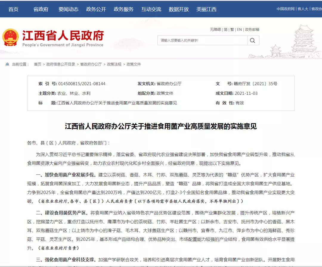Open the 要闻动态 navigation menu
The image size is (322, 267).
click(x=68, y=9)
